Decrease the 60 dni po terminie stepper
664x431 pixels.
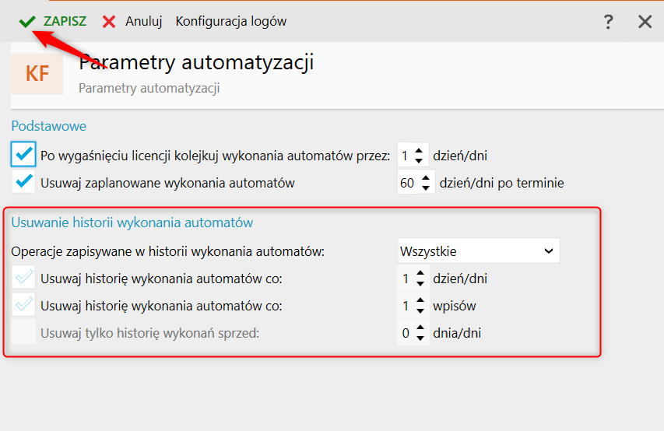tap(426, 188)
